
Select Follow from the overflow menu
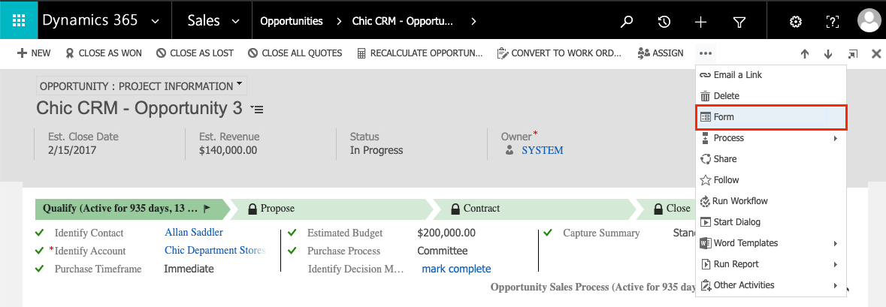tap(771, 180)
